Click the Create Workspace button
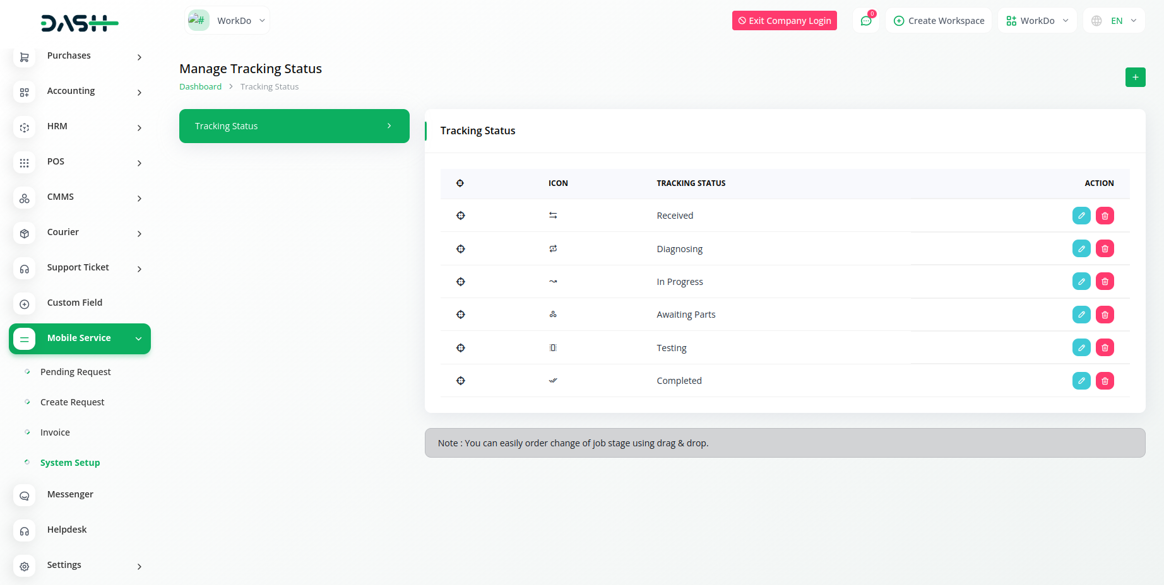 pos(939,21)
